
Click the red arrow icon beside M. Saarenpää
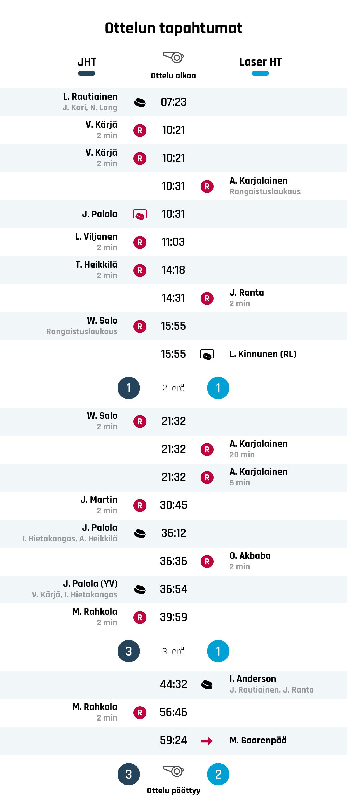(207, 741)
